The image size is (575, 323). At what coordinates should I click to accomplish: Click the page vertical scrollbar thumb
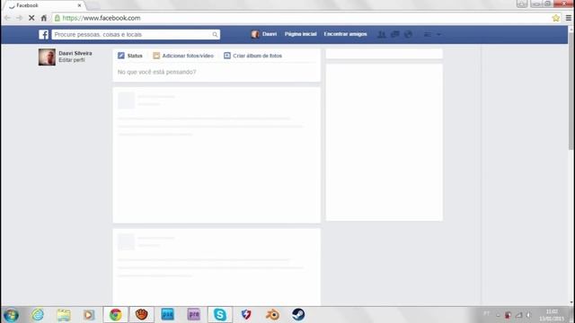coord(571,91)
